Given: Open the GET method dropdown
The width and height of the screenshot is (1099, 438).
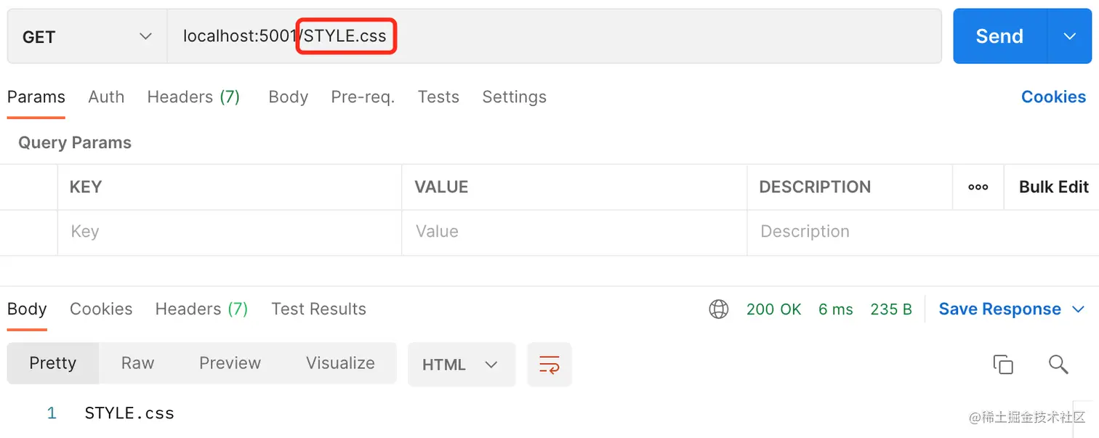Looking at the screenshot, I should coord(87,36).
